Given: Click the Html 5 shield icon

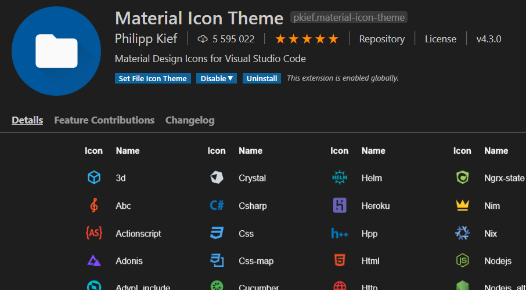Looking at the screenshot, I should tap(340, 260).
